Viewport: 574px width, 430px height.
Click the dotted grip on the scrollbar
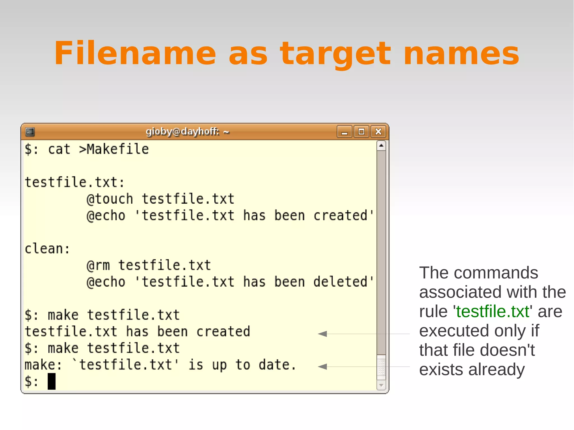(381, 367)
